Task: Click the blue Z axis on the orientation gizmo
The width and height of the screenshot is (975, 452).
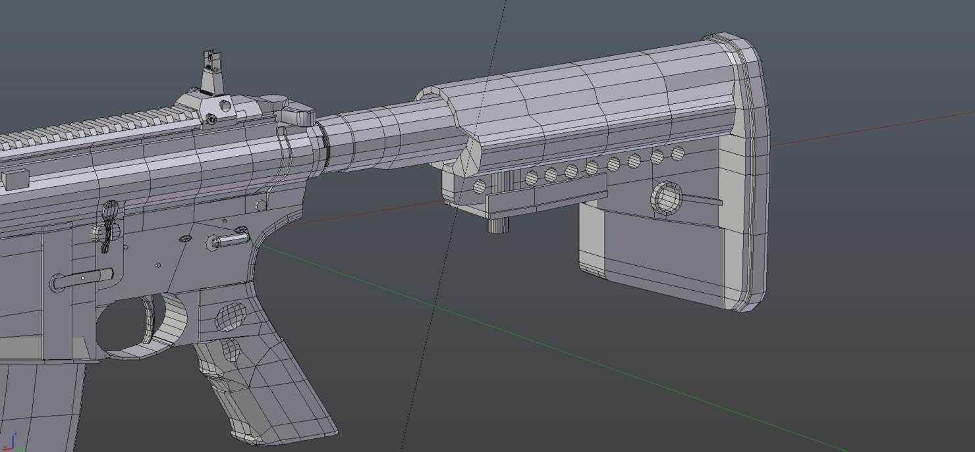Action: [13, 441]
